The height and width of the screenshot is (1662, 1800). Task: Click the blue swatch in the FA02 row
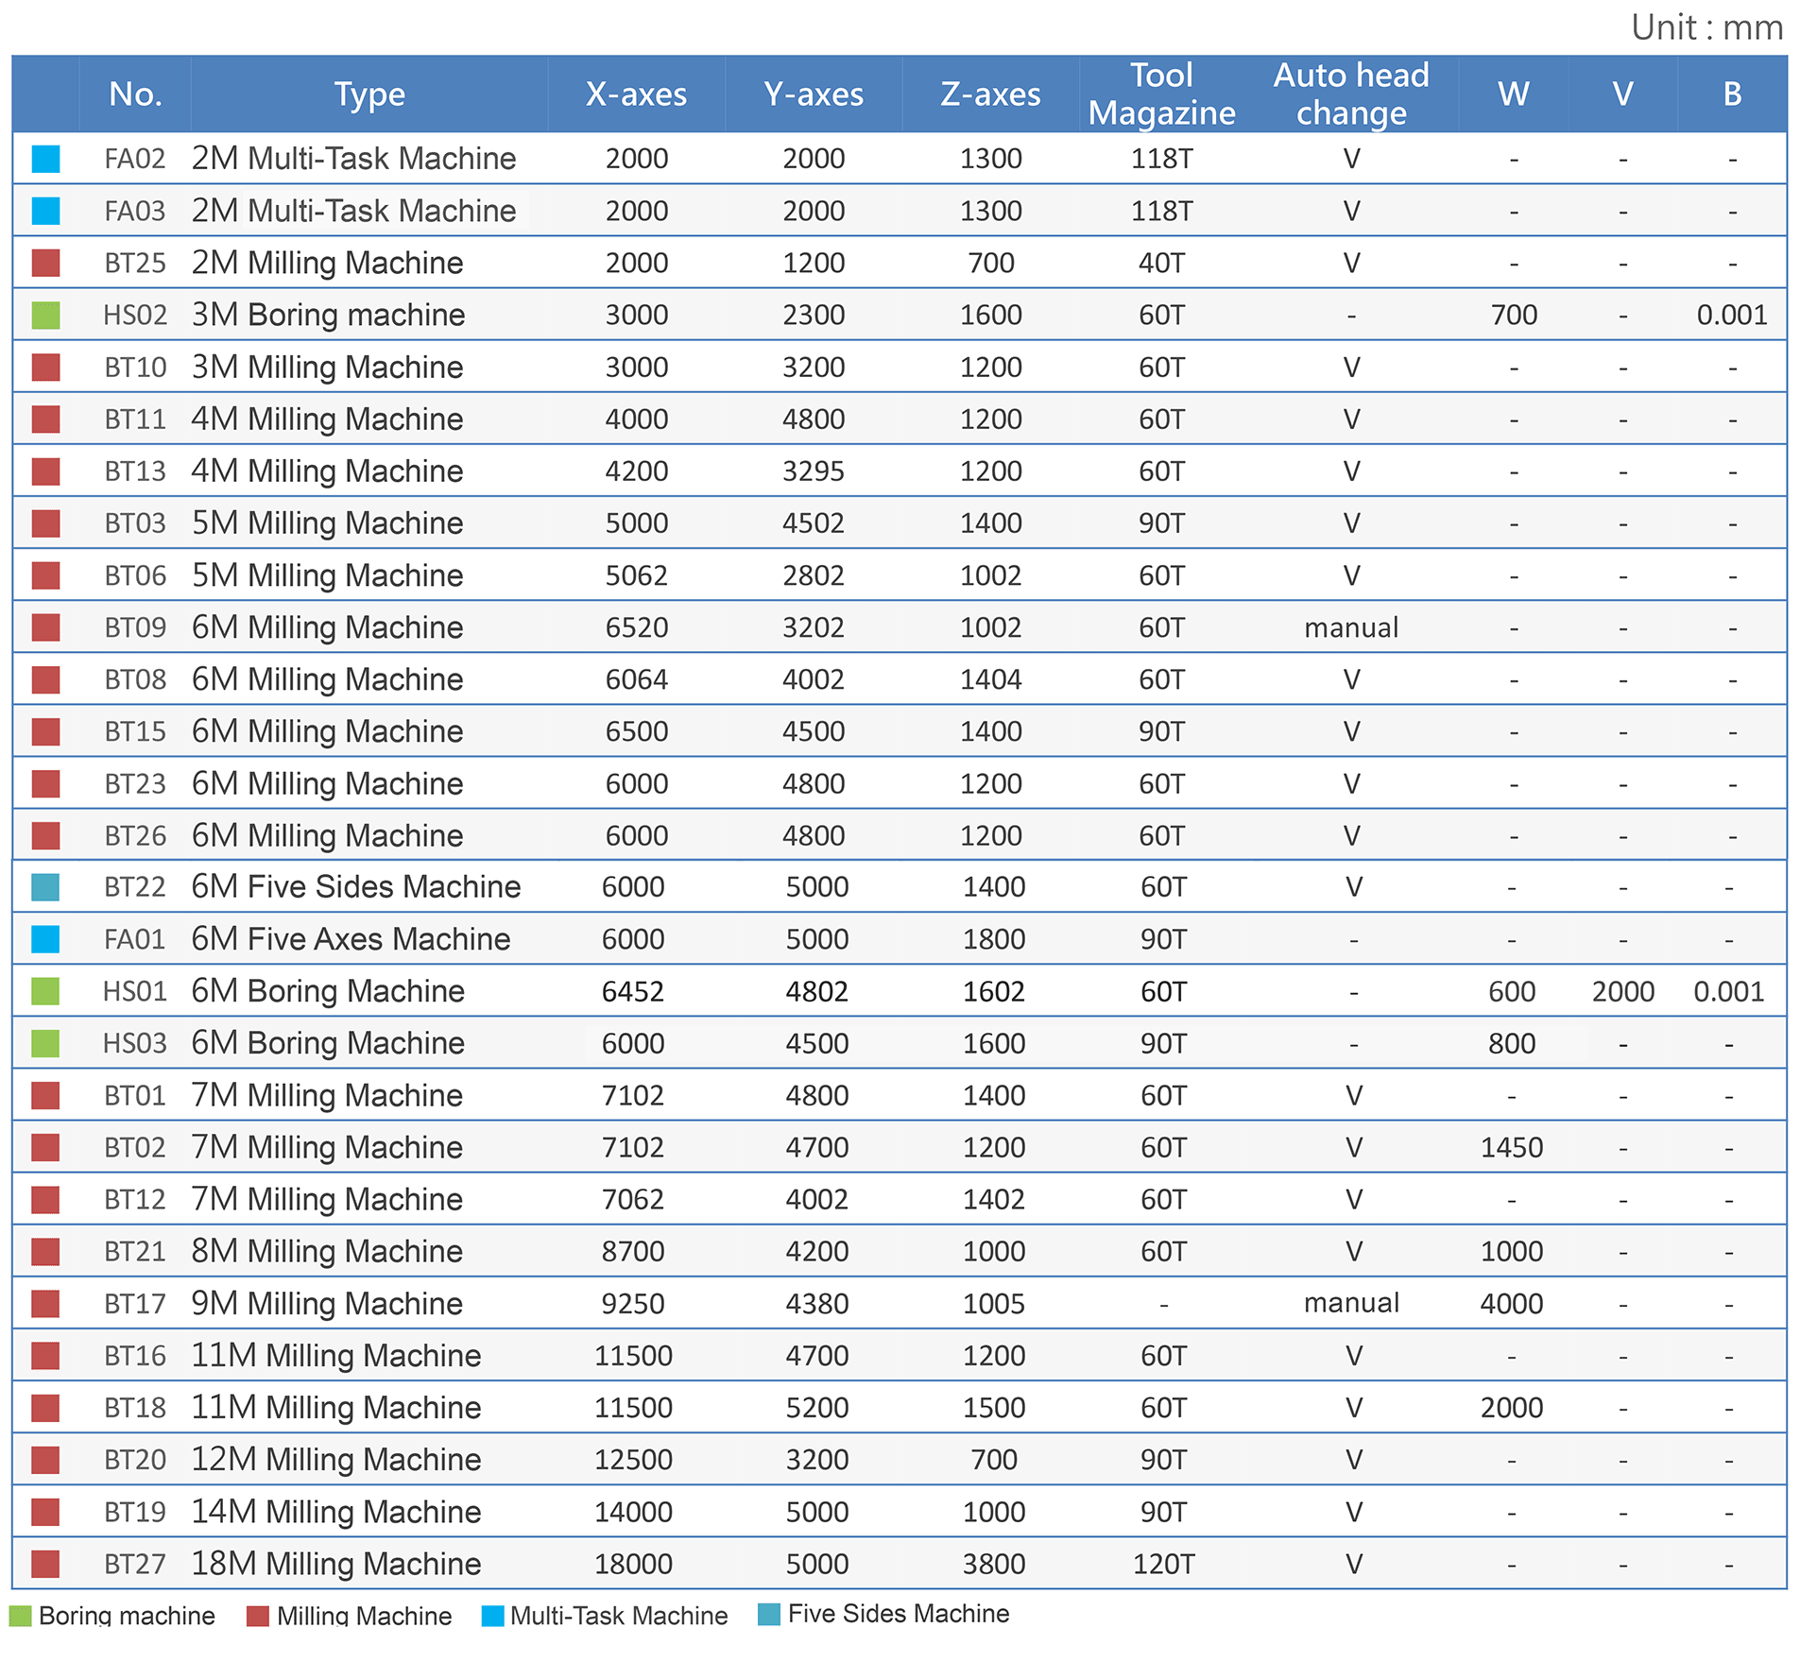45,159
